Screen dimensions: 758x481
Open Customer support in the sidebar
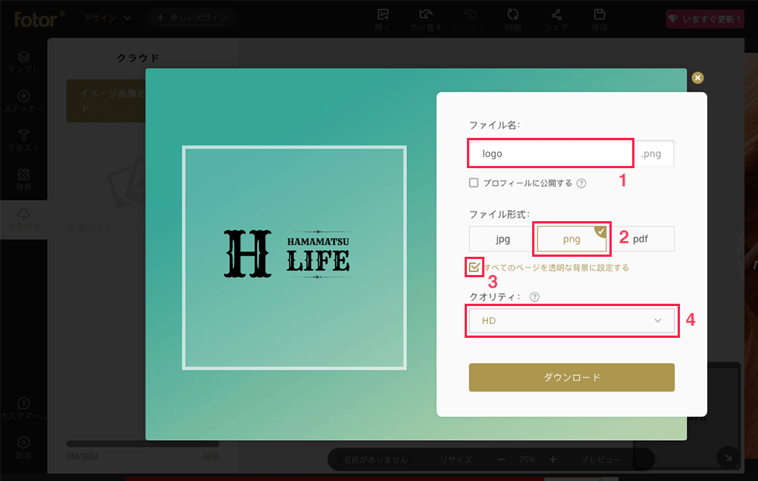[x=23, y=408]
